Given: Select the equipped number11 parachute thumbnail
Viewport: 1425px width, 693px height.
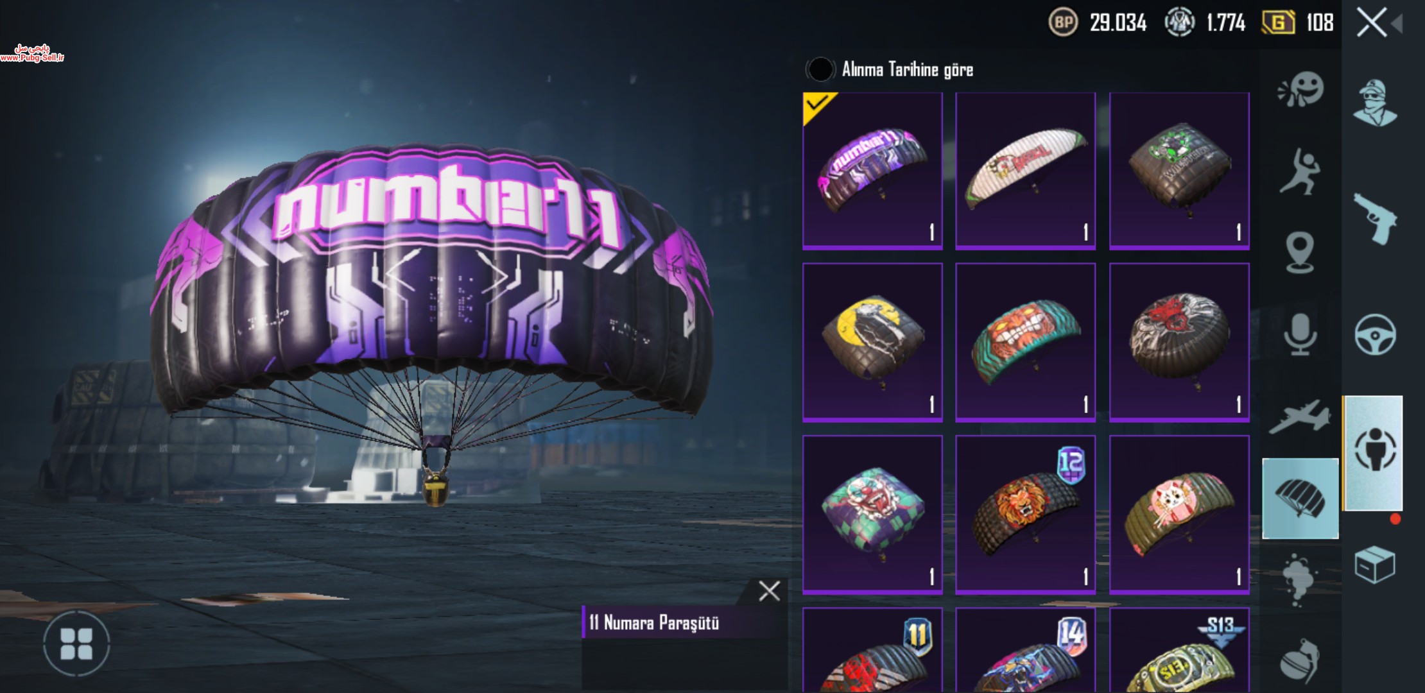Looking at the screenshot, I should pos(872,171).
